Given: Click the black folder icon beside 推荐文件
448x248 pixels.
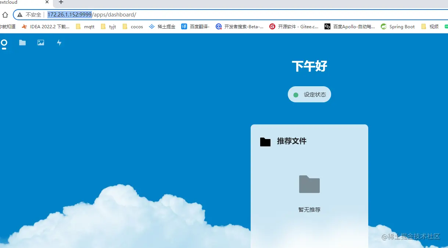Looking at the screenshot, I should point(265,142).
